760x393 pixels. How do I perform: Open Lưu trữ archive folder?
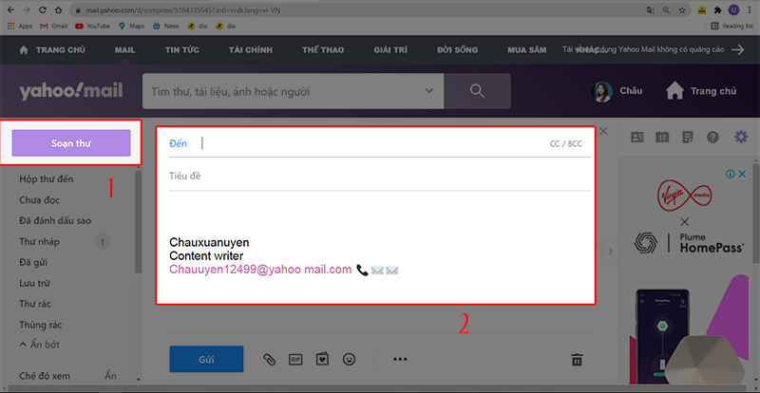[34, 284]
